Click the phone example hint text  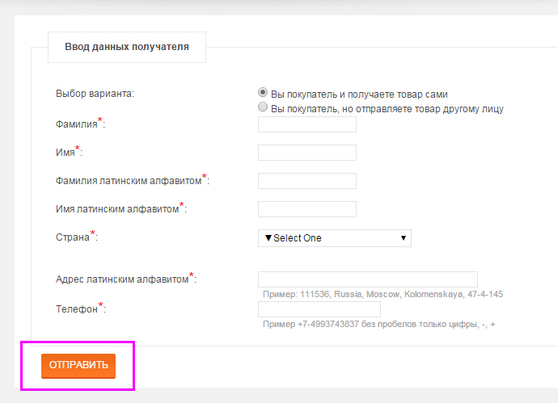point(379,324)
